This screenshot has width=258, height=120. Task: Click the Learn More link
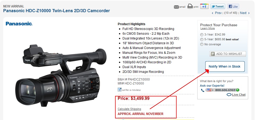[x=207, y=28]
